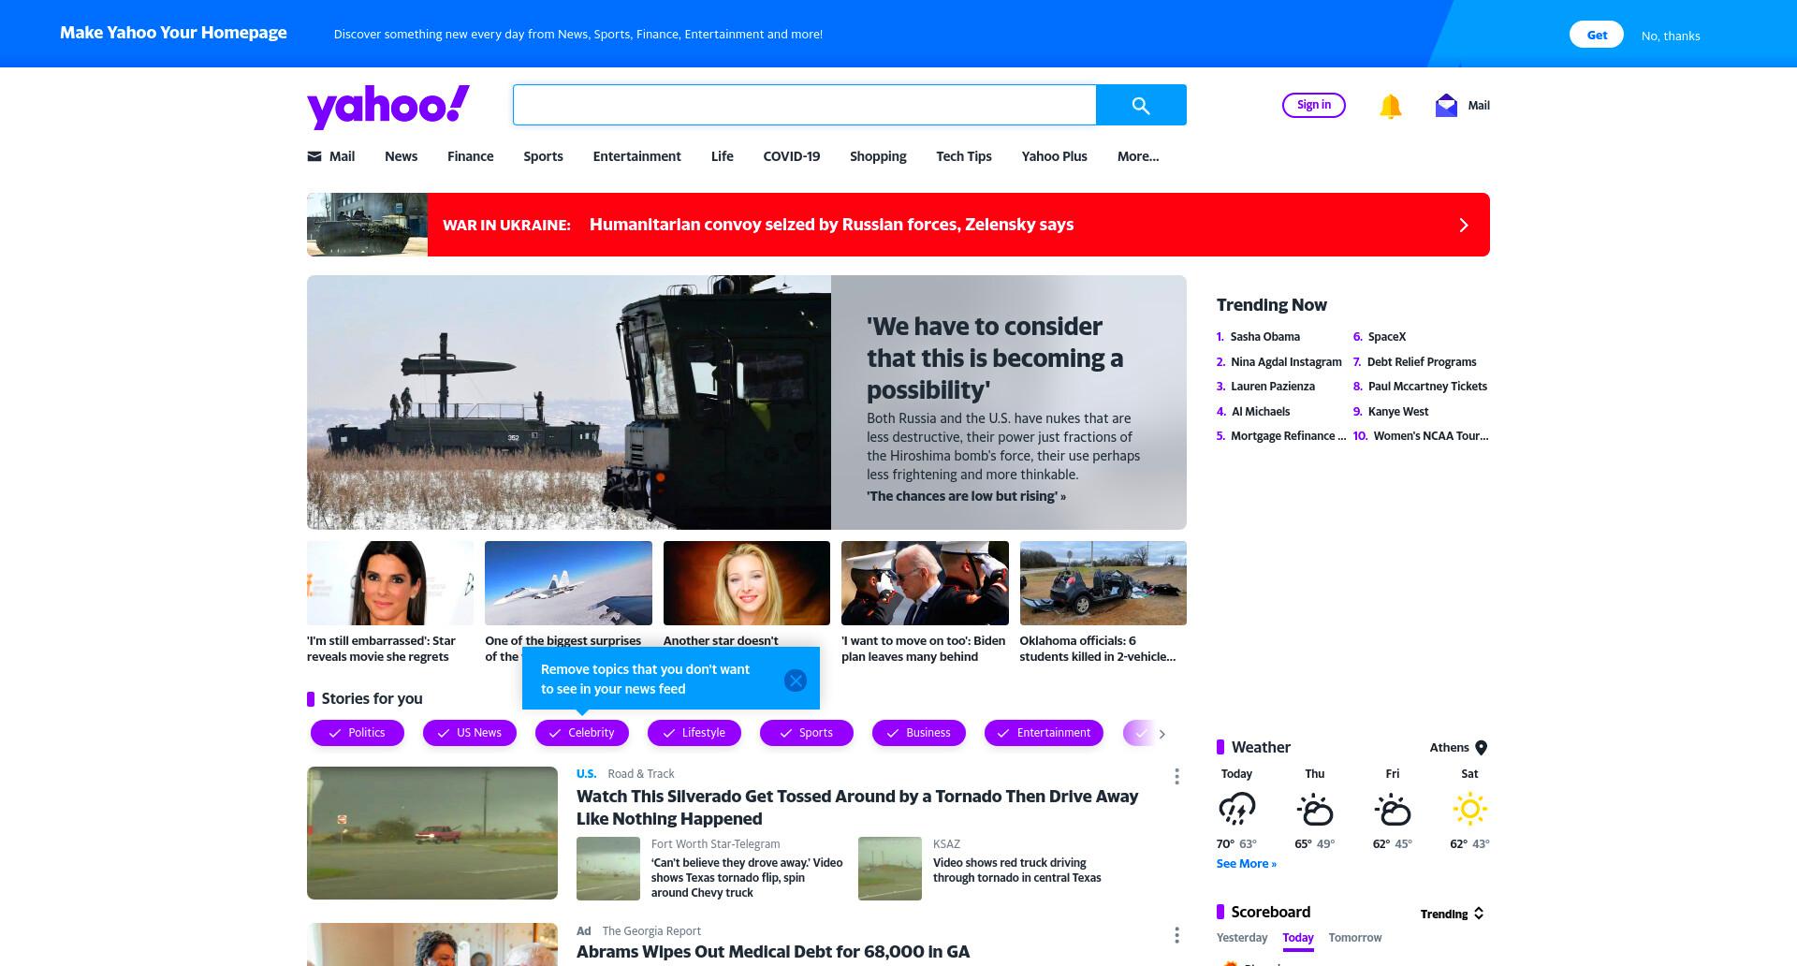Go to the Finance section
The width and height of the screenshot is (1797, 966).
[x=471, y=156]
